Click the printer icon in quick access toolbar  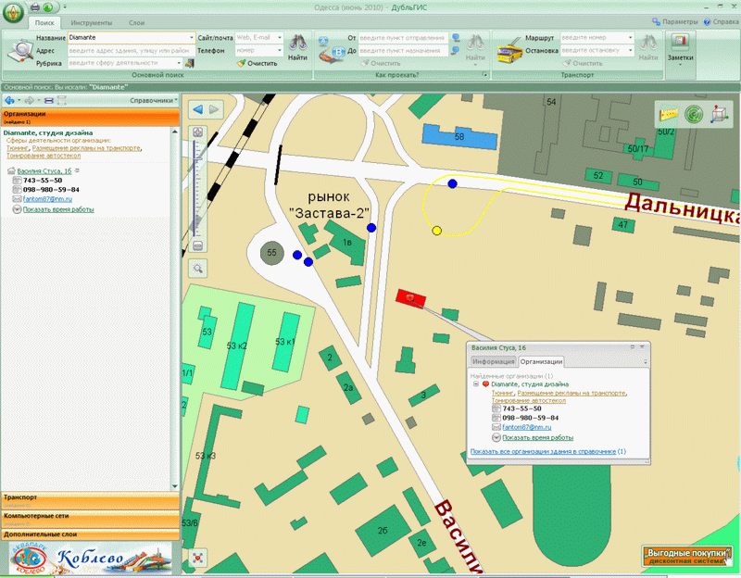35,7
